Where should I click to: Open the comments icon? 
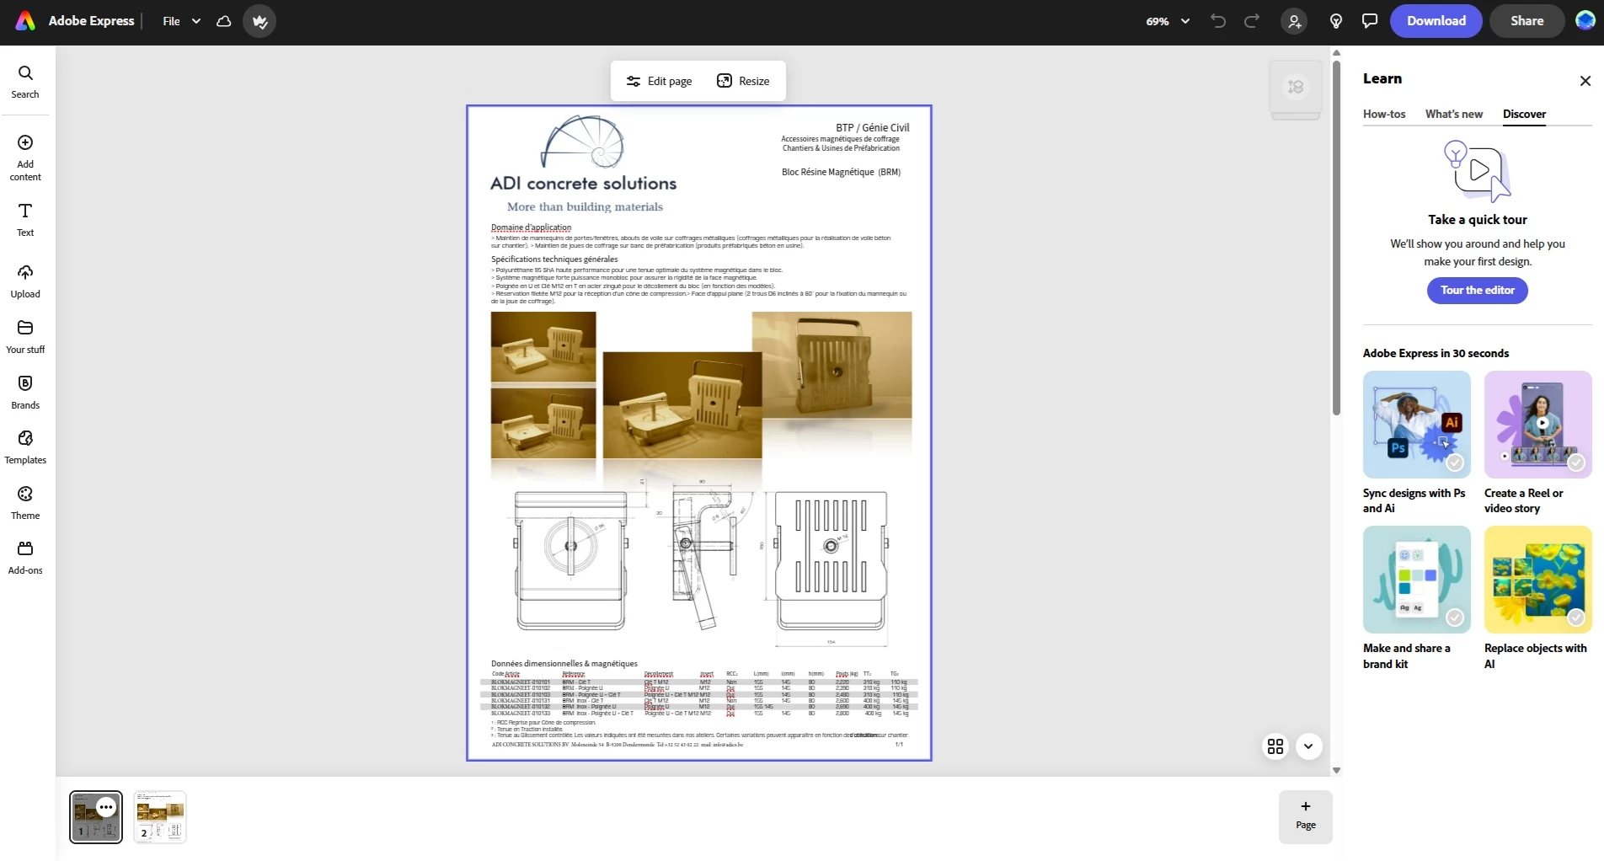(1370, 21)
